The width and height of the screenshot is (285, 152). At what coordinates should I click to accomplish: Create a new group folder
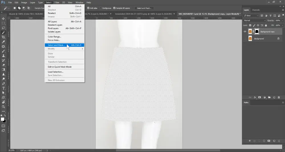click(269, 98)
